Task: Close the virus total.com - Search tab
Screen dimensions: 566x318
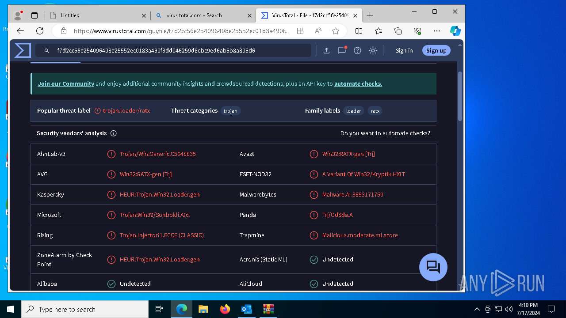Action: coord(249,15)
